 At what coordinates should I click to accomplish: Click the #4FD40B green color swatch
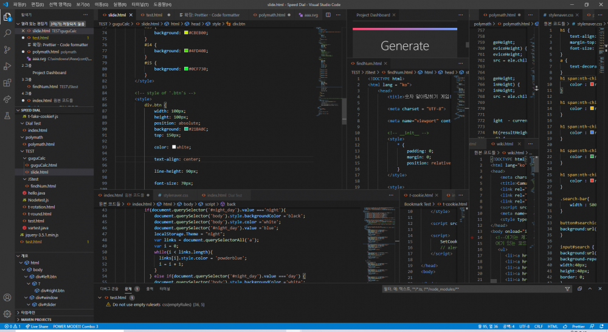tap(186, 51)
